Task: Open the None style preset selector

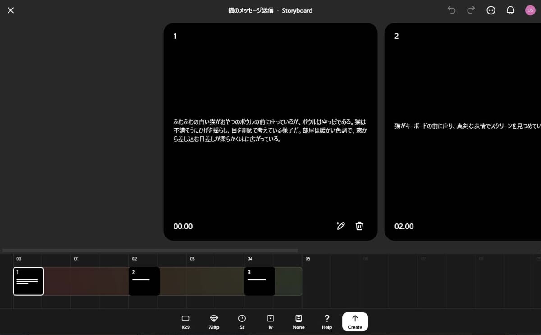Action: pyautogui.click(x=298, y=321)
